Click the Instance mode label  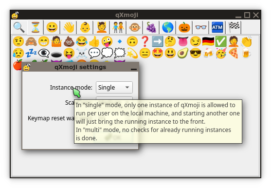[x=71, y=87]
